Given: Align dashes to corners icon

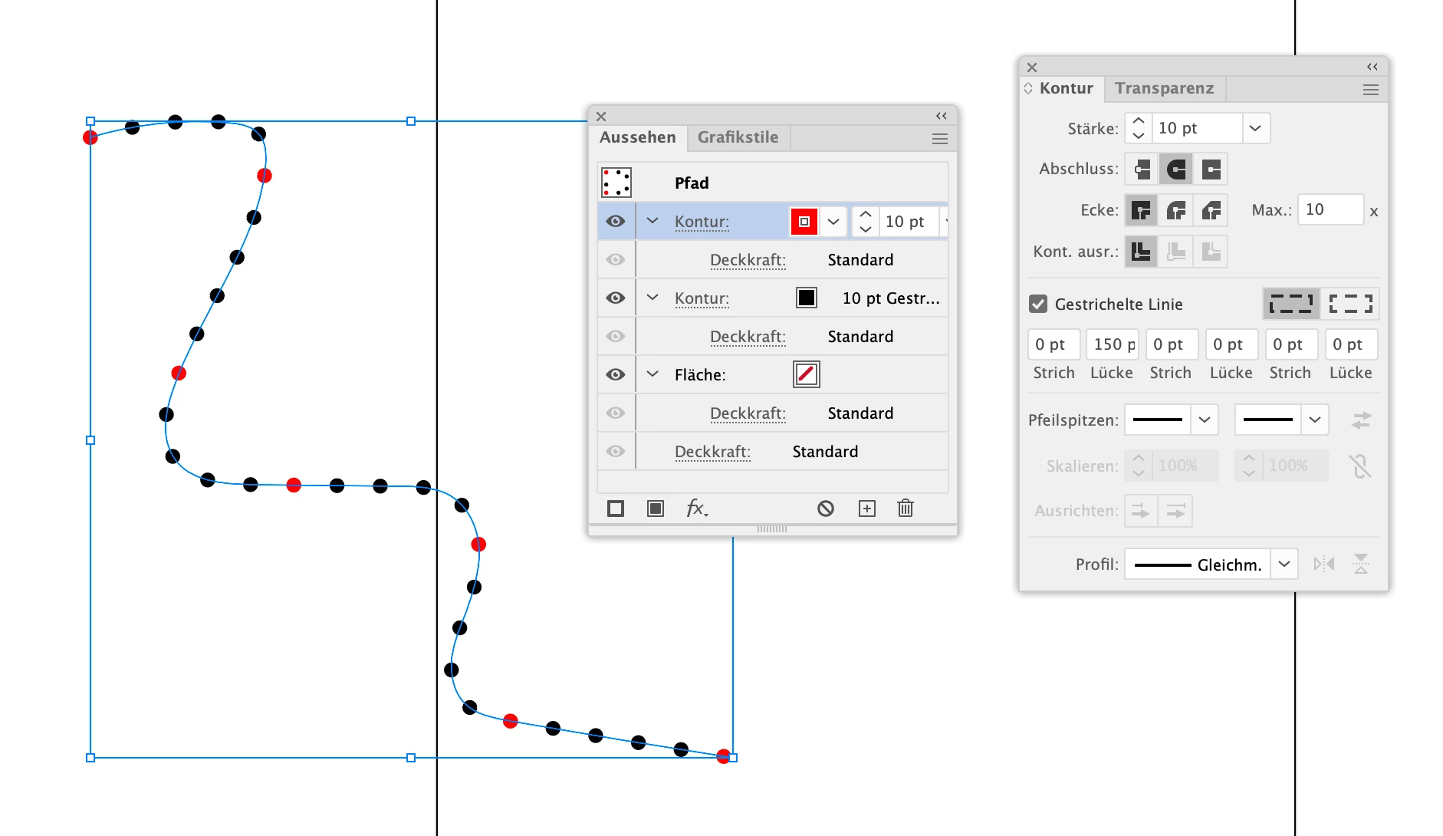Looking at the screenshot, I should pyautogui.click(x=1350, y=304).
